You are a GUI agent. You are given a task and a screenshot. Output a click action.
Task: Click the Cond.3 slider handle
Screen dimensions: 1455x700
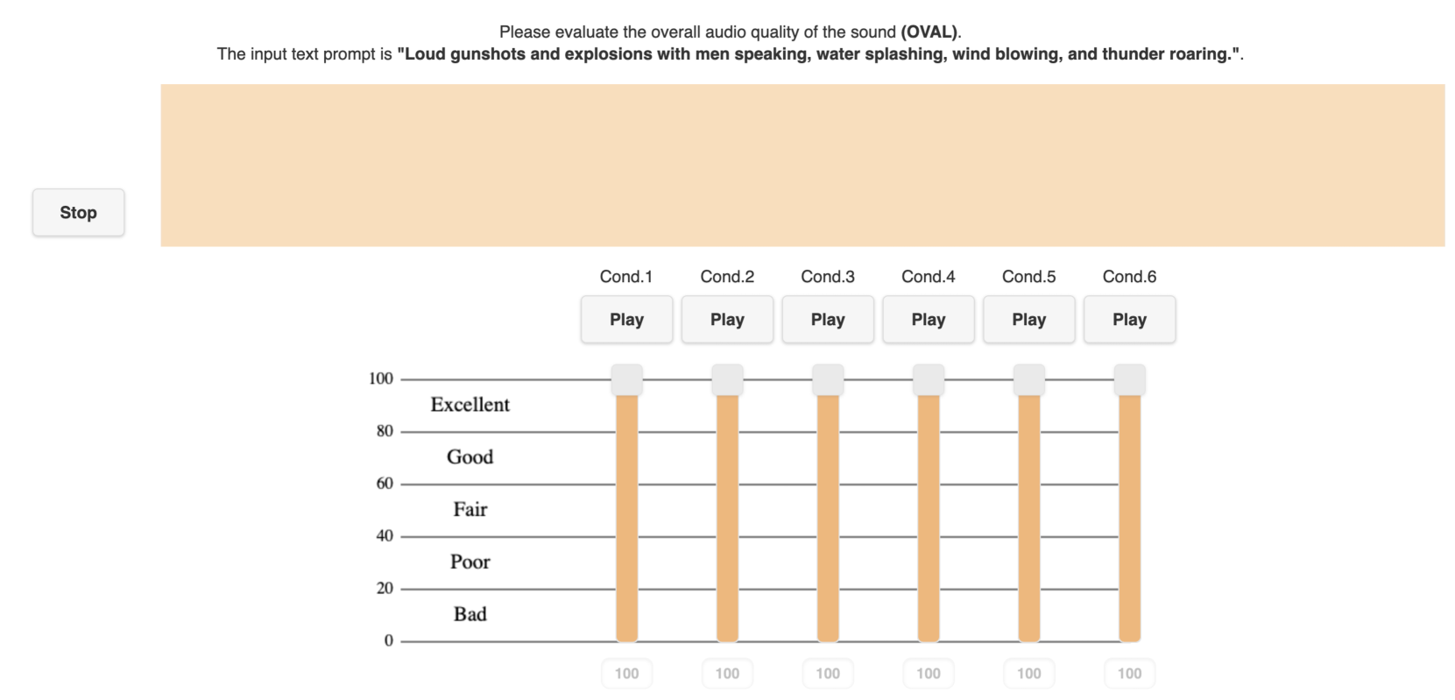(x=828, y=380)
